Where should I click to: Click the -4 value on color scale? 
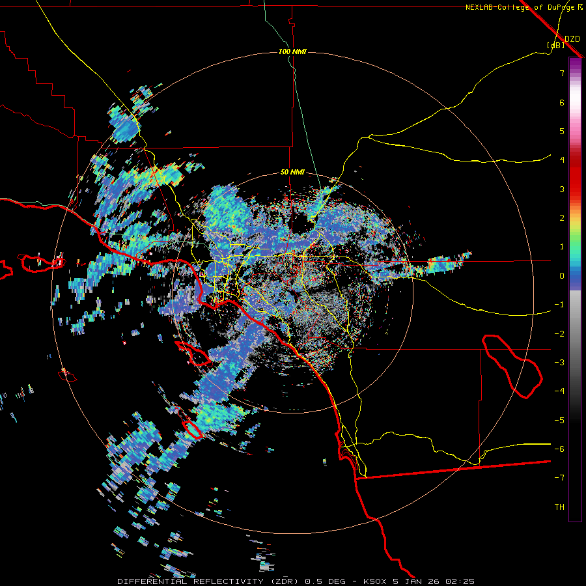click(559, 391)
